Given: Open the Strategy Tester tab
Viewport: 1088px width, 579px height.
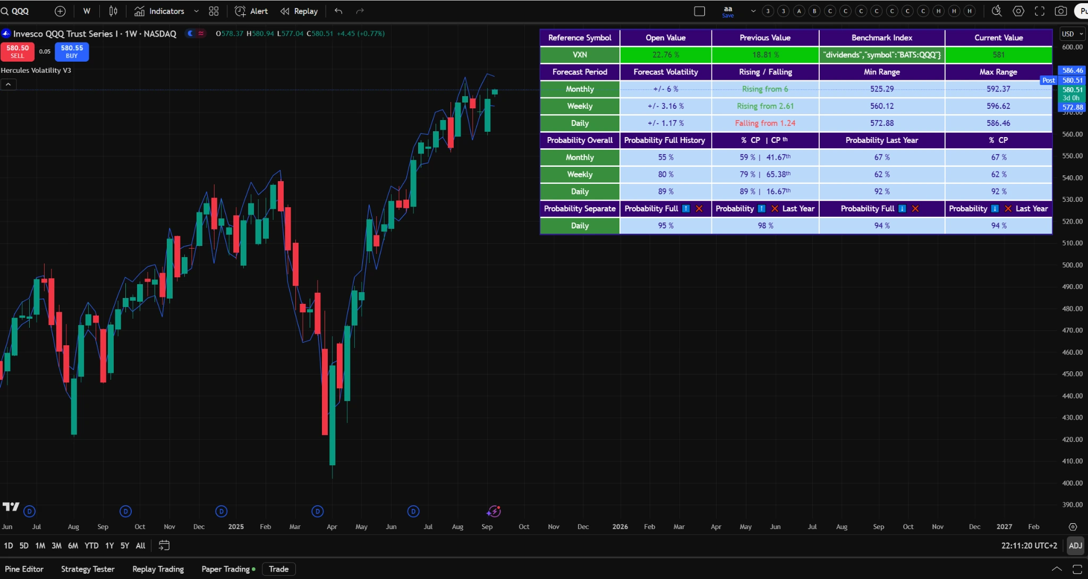Looking at the screenshot, I should pyautogui.click(x=88, y=569).
